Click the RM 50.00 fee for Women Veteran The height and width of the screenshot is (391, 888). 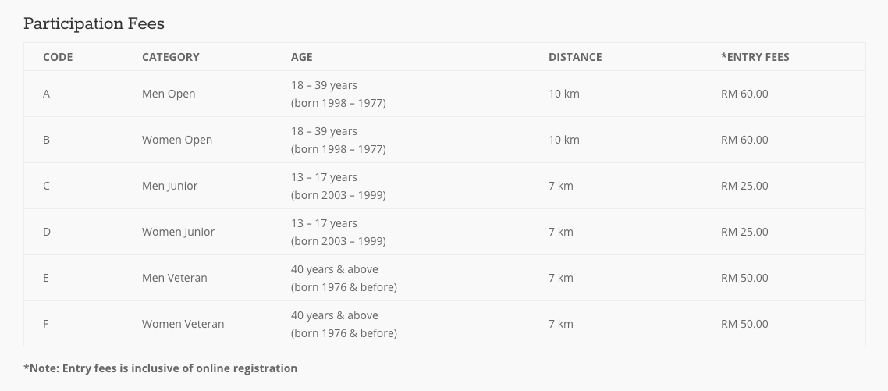(x=744, y=324)
